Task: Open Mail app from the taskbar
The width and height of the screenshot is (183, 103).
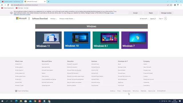Action: (x=30, y=101)
